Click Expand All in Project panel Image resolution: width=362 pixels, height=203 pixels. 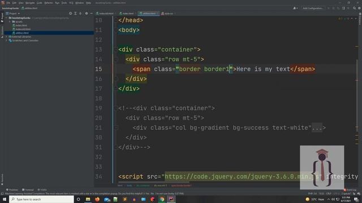click(75, 14)
